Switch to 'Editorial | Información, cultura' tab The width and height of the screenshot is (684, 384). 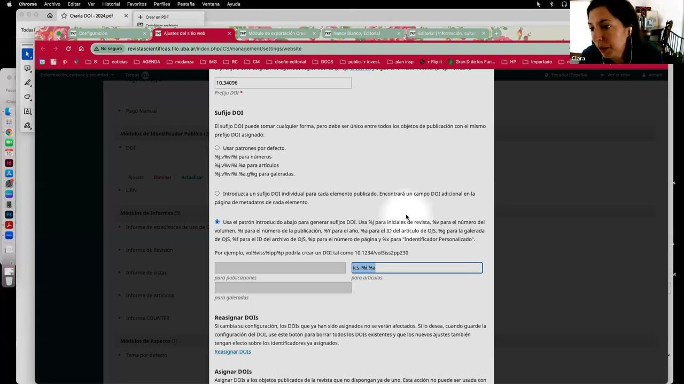pos(447,33)
